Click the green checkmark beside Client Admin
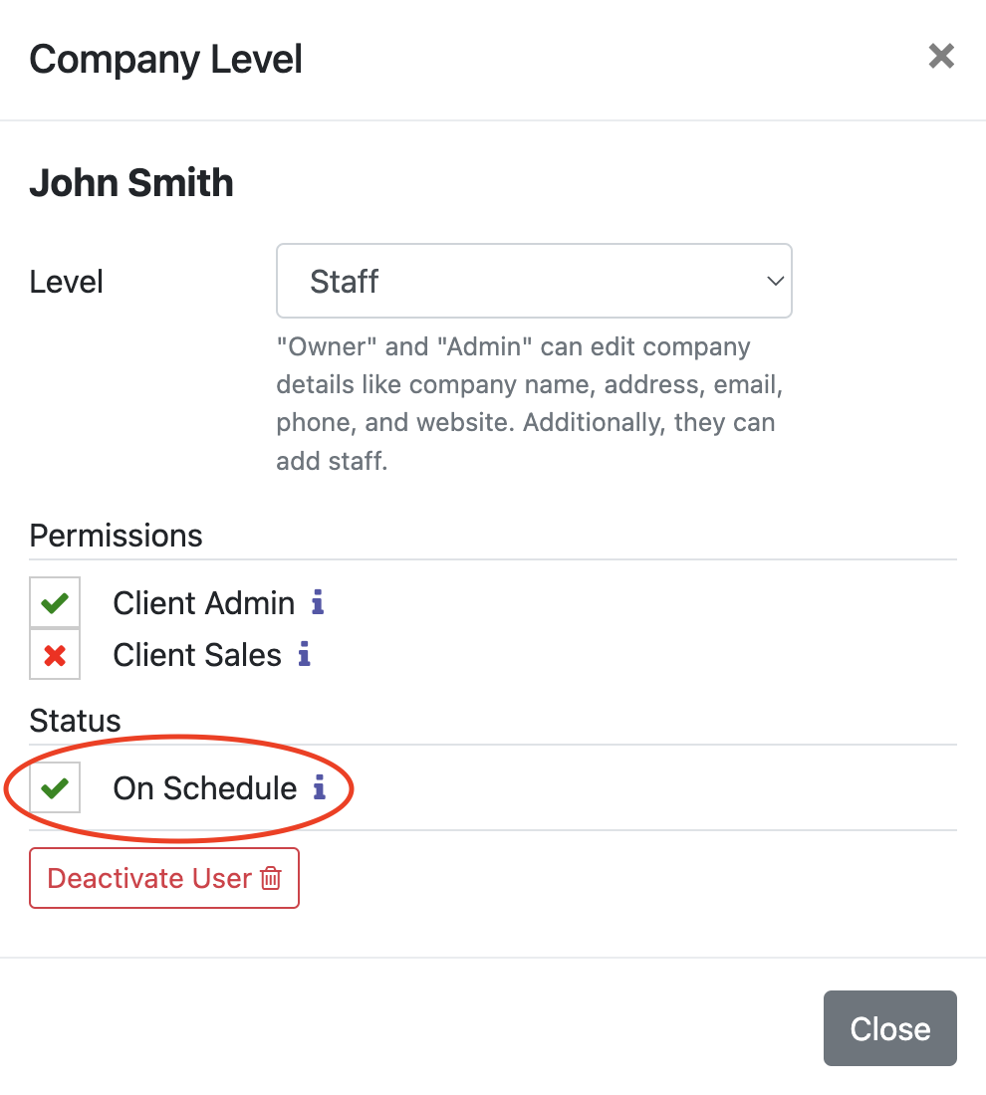 pos(55,602)
